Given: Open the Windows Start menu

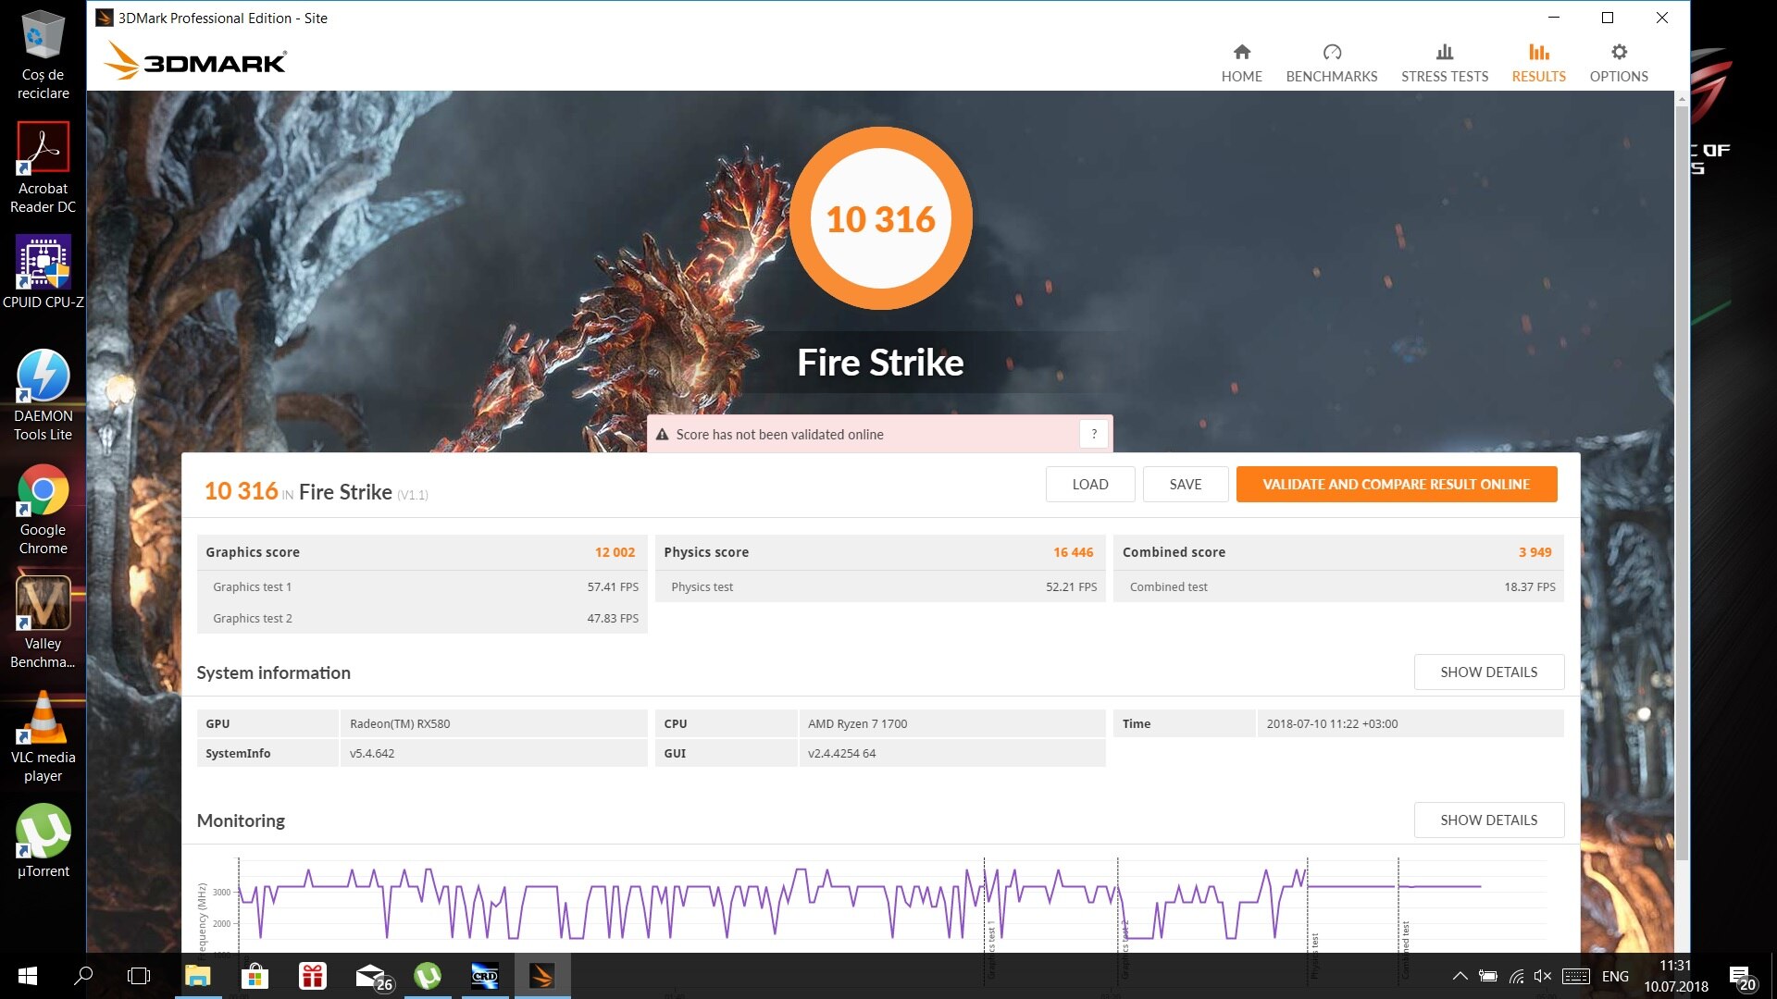Looking at the screenshot, I should 28,976.
